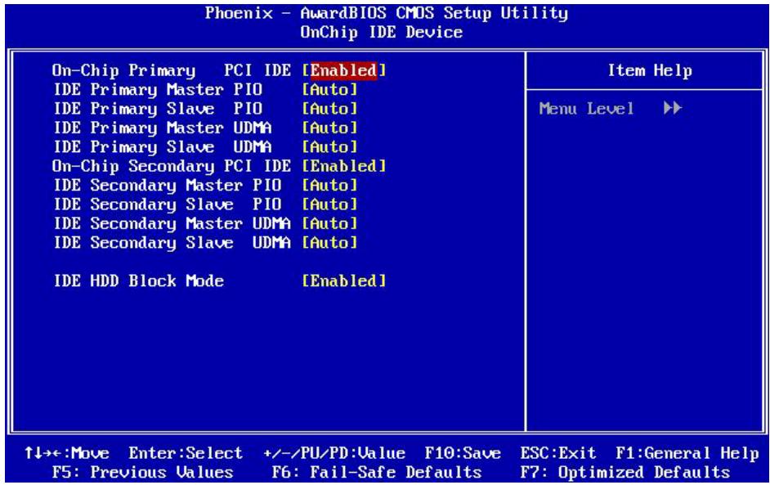Screen dimensions: 770x485
Task: Toggle On-Chip Primary PCI IDE Enabled value
Action: coord(344,70)
